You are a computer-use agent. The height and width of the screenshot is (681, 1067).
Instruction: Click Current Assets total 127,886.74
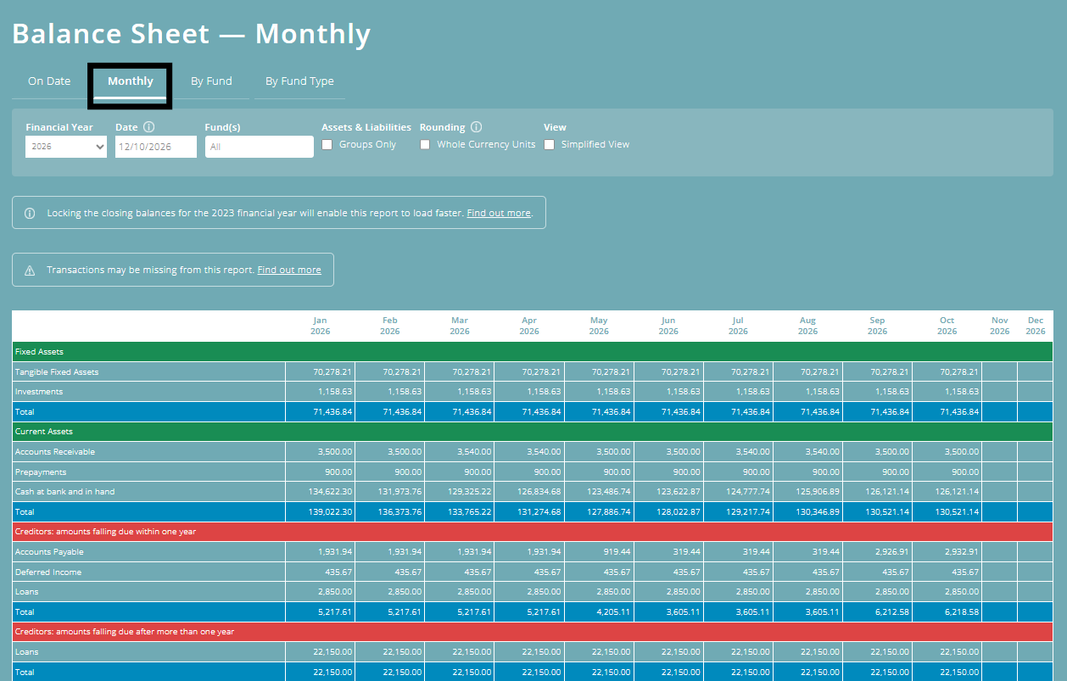(x=607, y=512)
